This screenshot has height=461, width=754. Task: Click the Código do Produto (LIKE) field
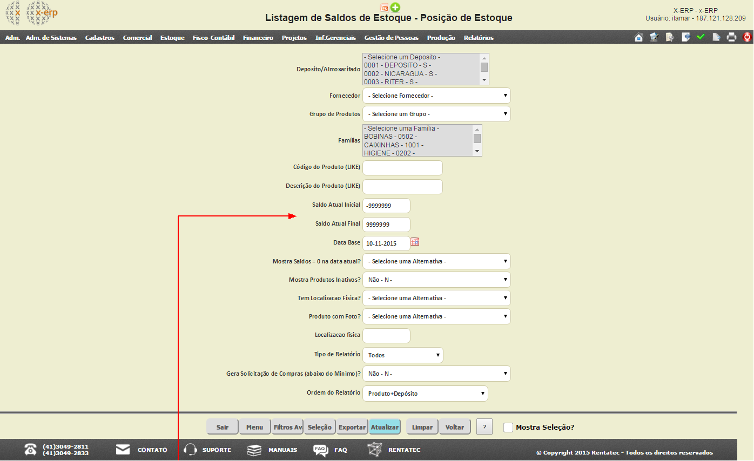(402, 168)
